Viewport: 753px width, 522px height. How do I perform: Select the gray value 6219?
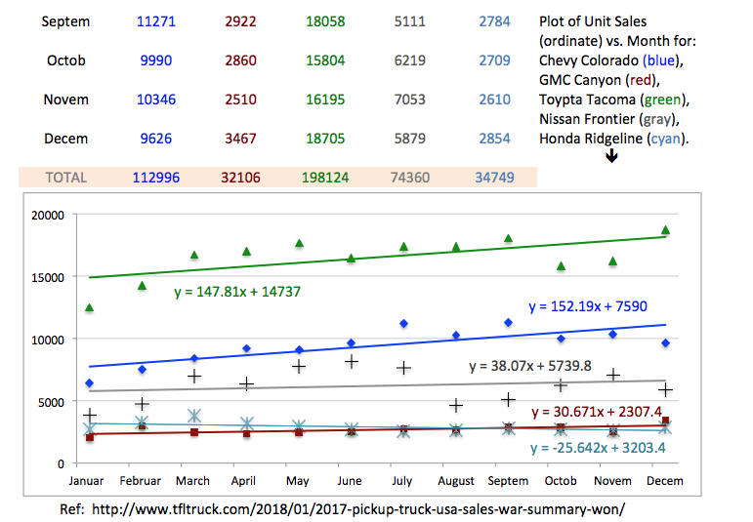409,60
